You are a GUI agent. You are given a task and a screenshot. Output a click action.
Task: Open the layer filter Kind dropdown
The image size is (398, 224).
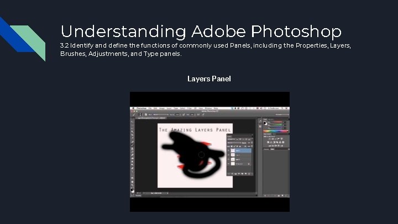pyautogui.click(x=231, y=139)
